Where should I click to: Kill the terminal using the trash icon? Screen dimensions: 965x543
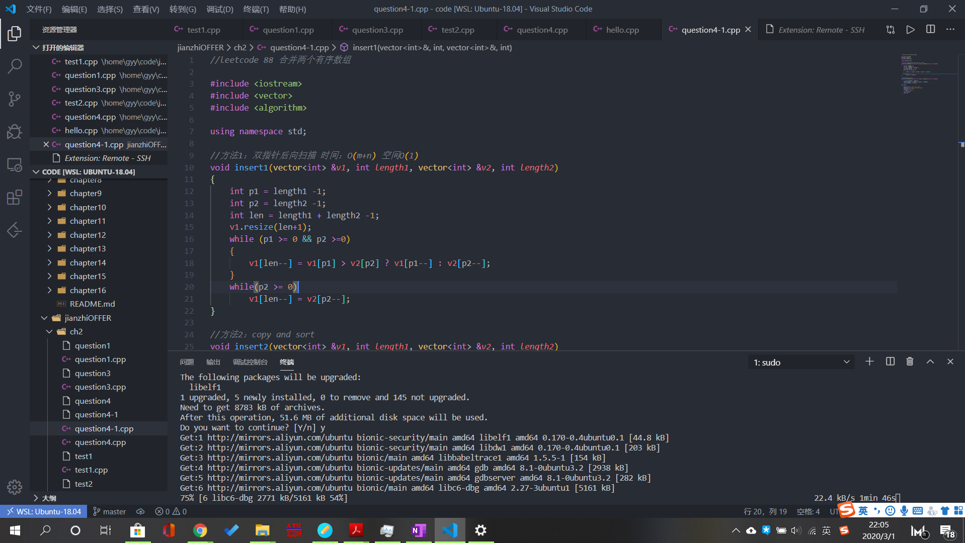[x=910, y=361]
